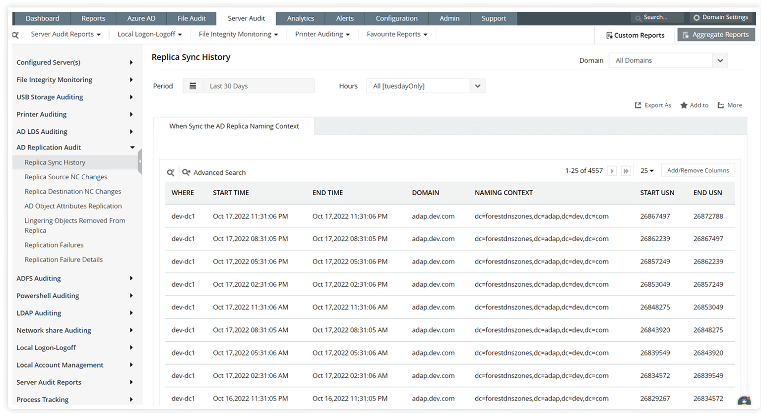
Task: Open the File Audit tab
Action: (191, 18)
